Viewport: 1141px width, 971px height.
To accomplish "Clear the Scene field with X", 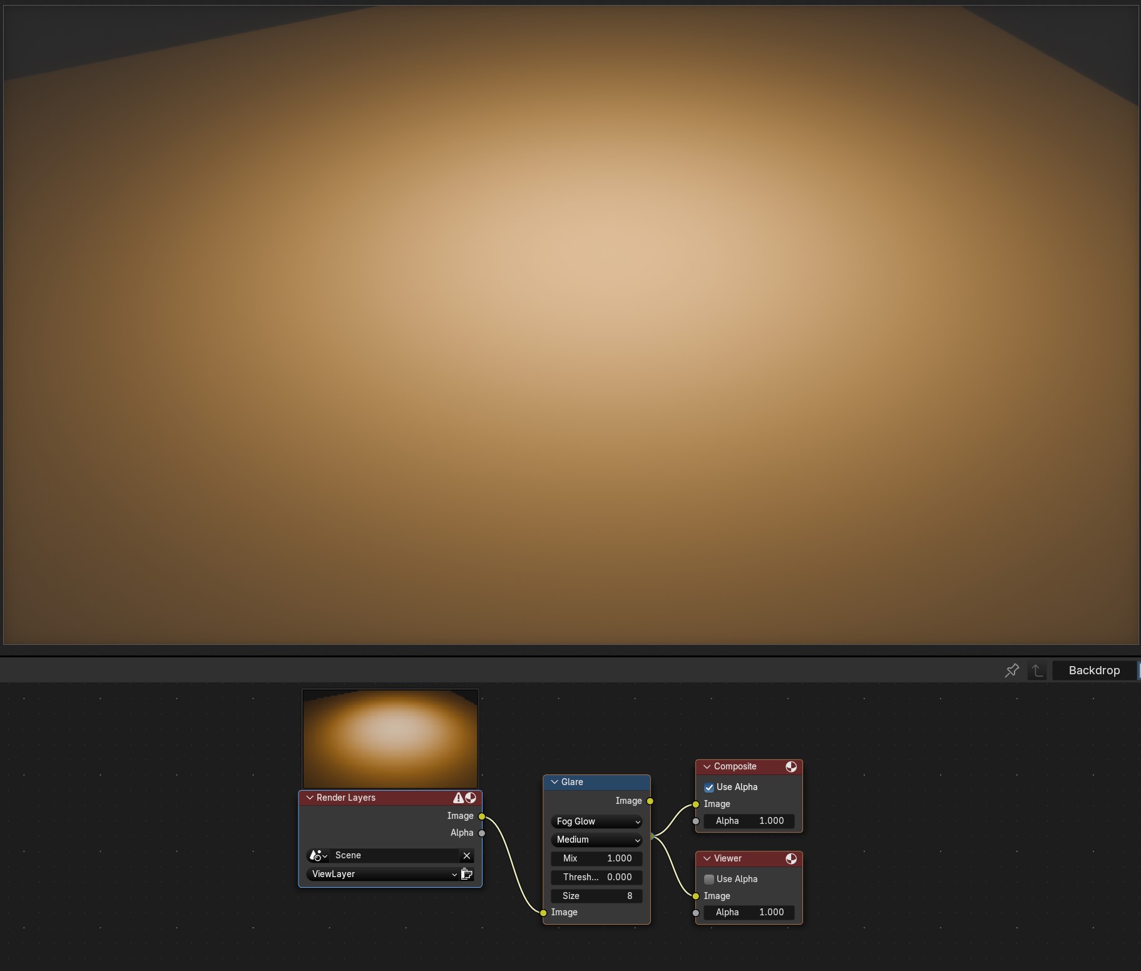I will click(466, 856).
